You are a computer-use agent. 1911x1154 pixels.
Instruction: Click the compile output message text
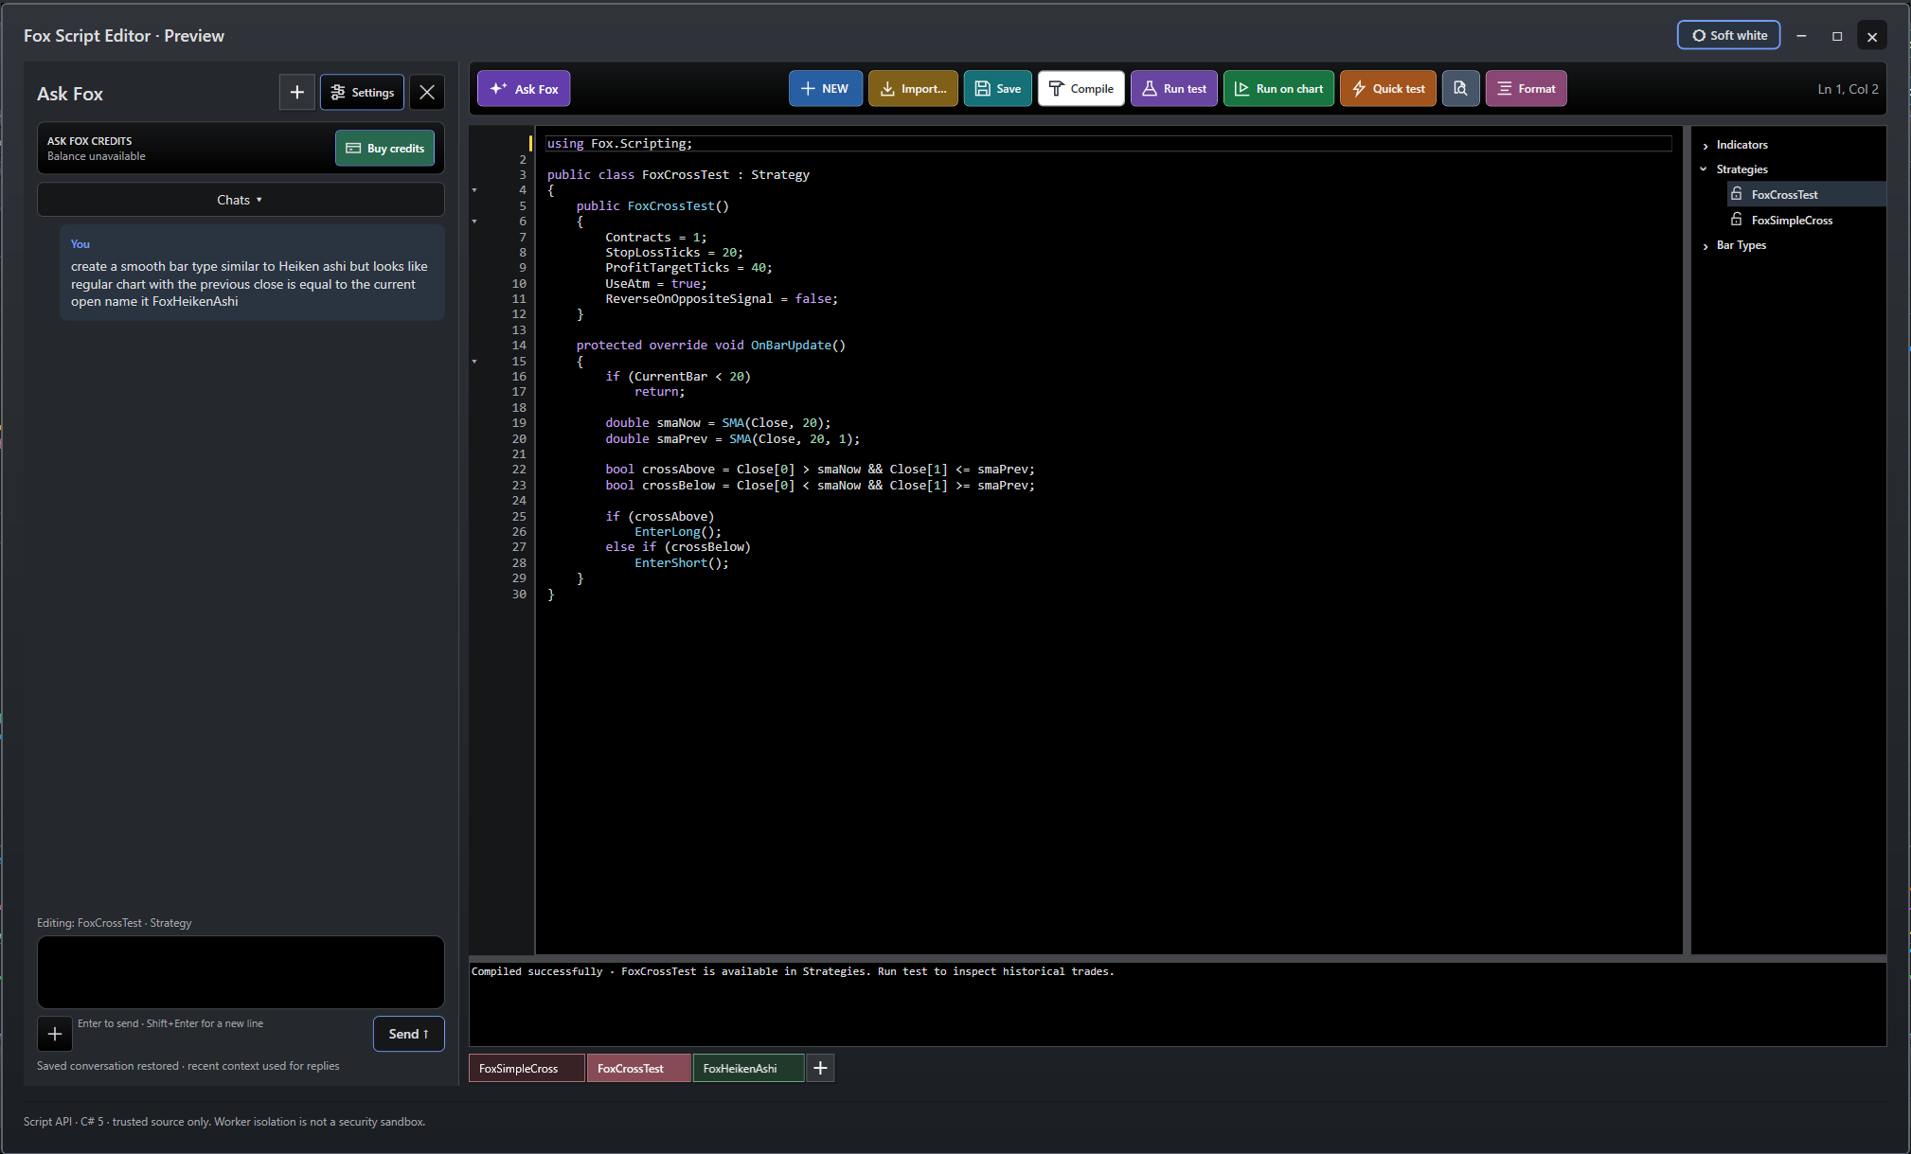(x=793, y=971)
